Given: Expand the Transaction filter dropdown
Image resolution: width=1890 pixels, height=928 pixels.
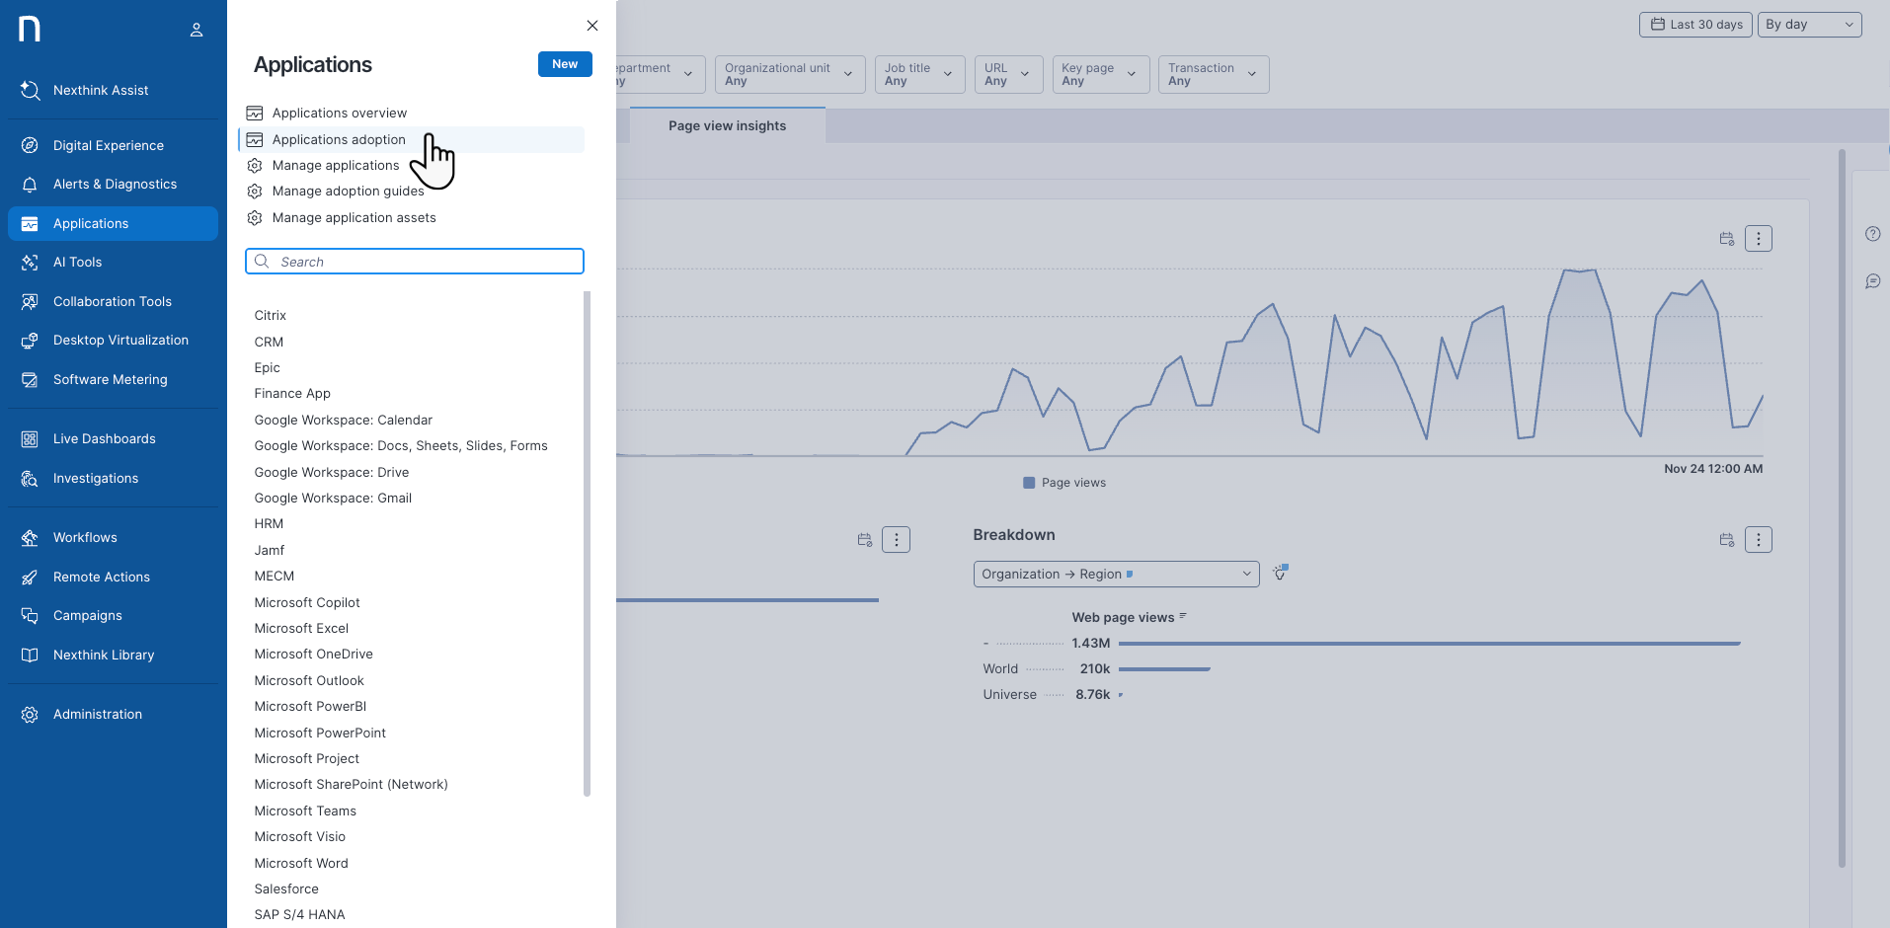Looking at the screenshot, I should point(1212,75).
